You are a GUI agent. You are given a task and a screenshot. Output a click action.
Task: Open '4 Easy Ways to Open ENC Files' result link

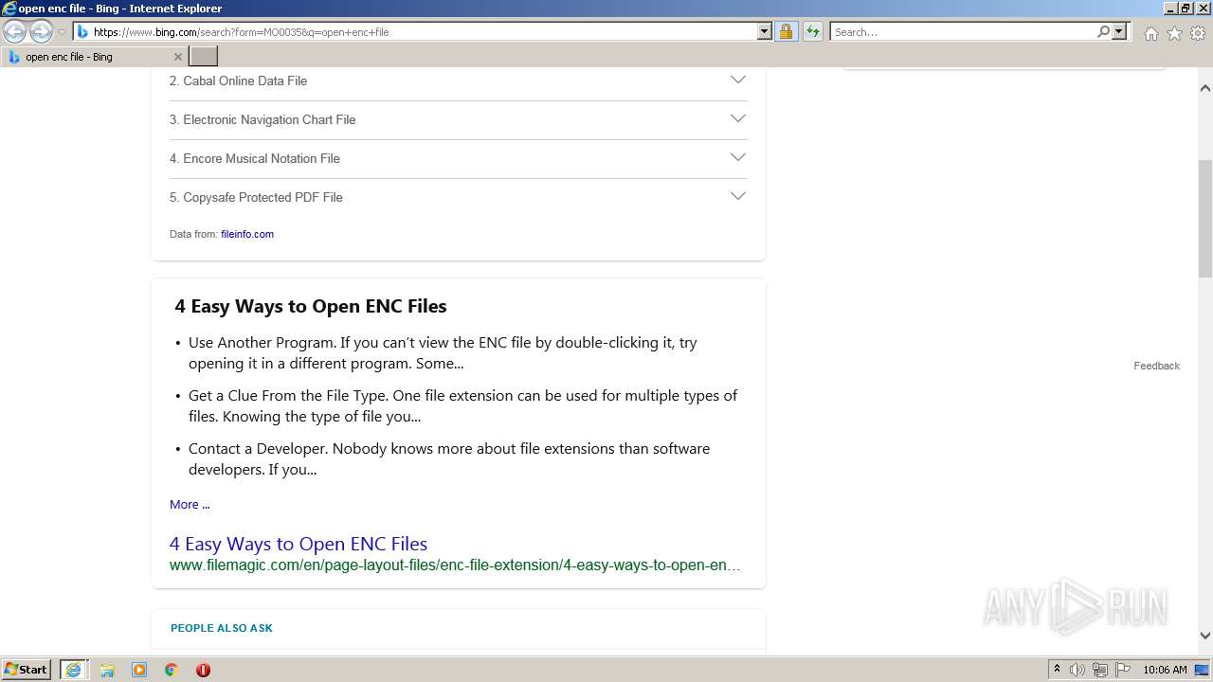299,544
